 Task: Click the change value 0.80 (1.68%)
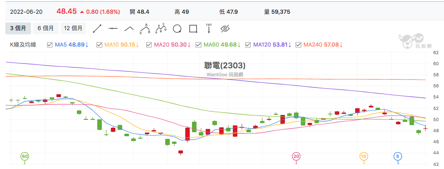103,12
